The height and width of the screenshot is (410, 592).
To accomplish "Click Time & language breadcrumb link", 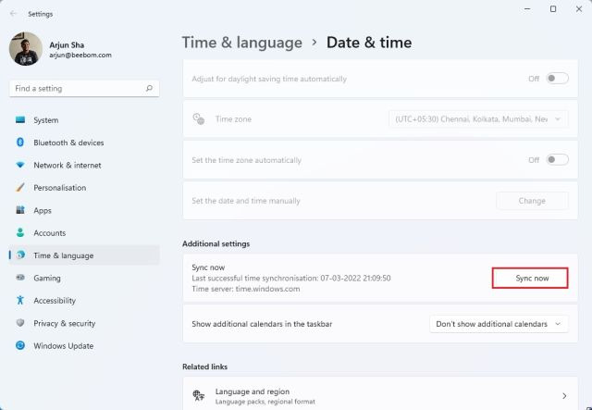I will (x=242, y=43).
